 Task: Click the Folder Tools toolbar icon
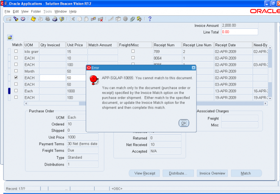(139, 19)
